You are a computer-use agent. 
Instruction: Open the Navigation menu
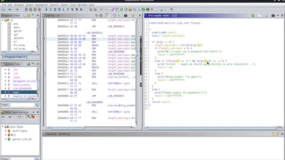point(41,5)
